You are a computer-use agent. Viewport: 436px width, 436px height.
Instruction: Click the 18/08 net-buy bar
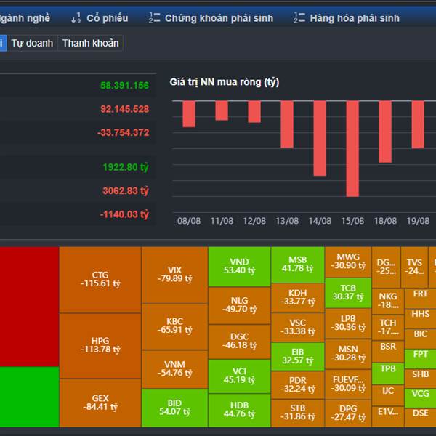[385, 132]
